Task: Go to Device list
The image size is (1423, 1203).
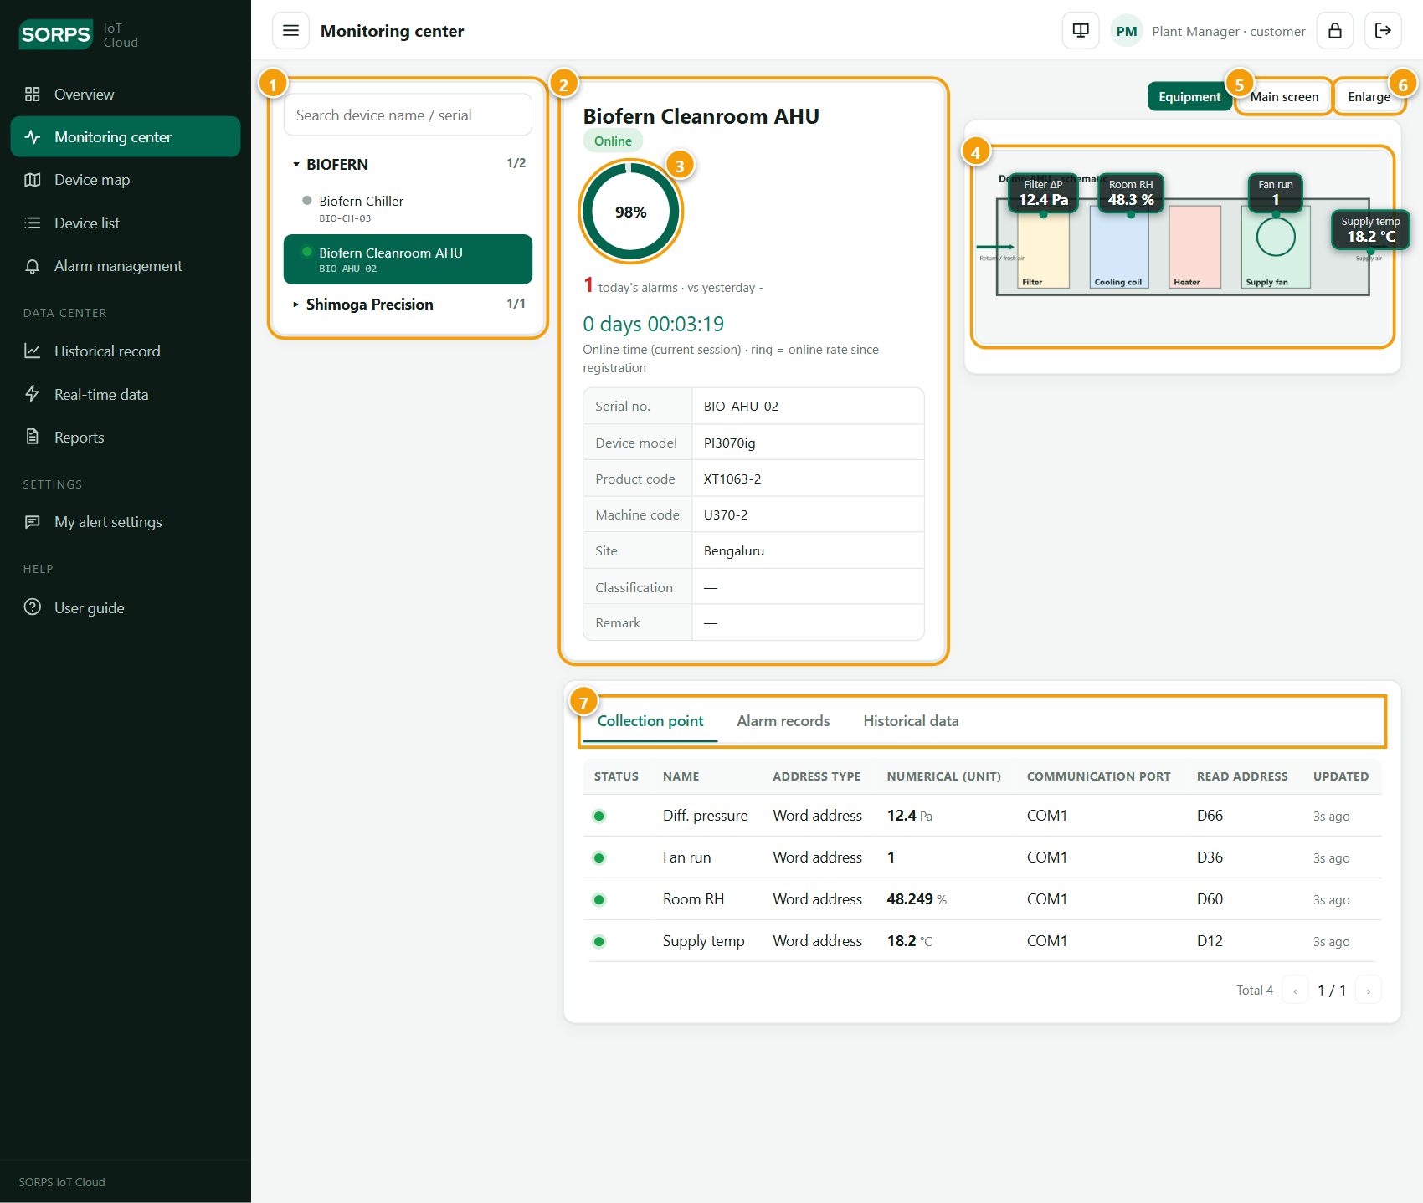Action: click(x=126, y=223)
